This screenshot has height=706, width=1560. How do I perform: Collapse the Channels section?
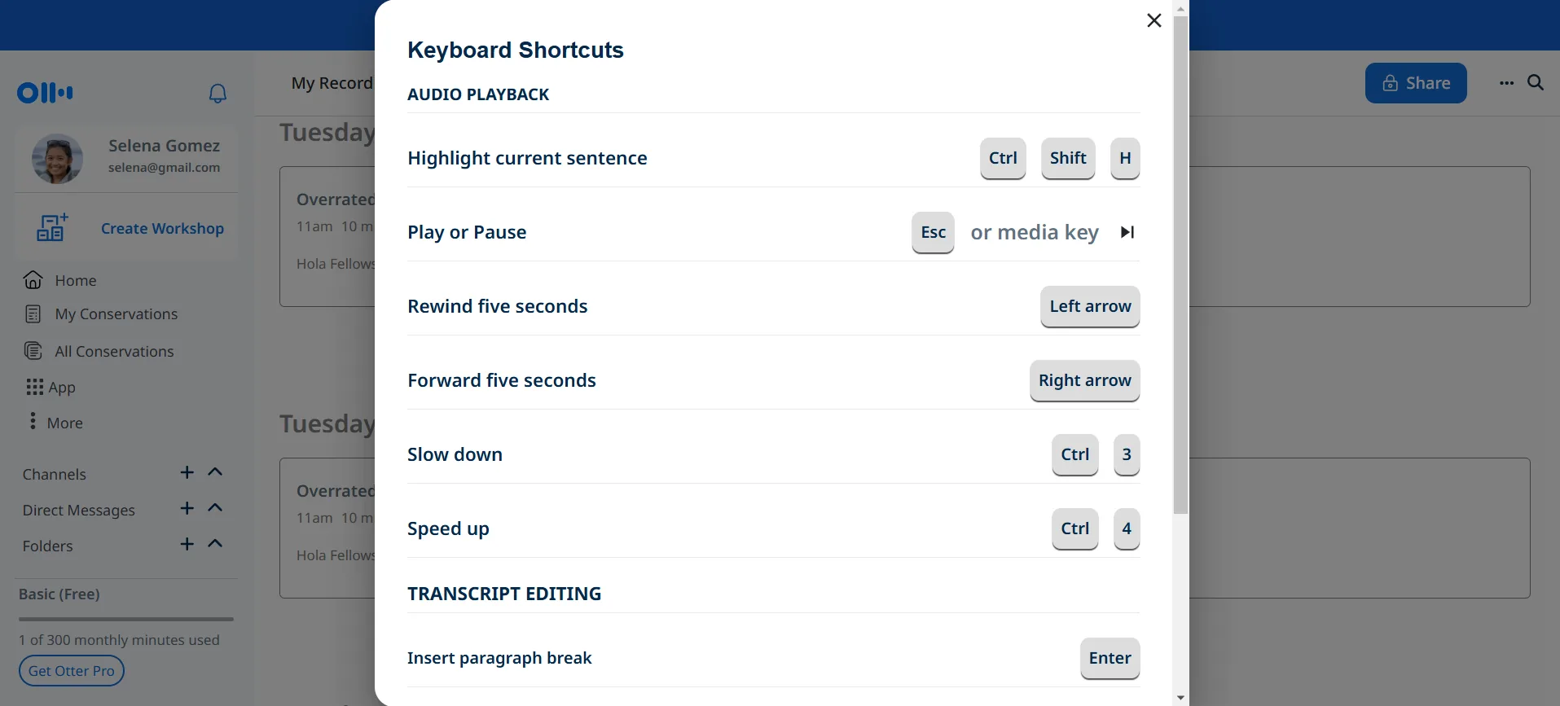coord(215,472)
